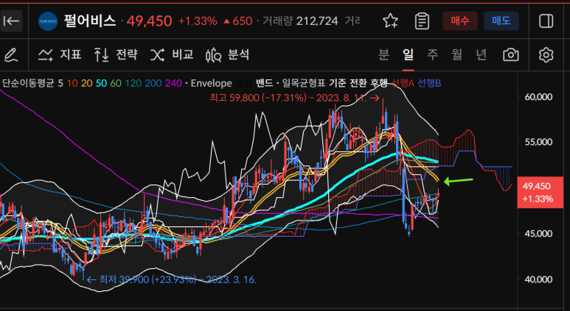The image size is (570, 311).
Task: Add 펄어비스 to favorites with star icon
Action: (x=390, y=21)
